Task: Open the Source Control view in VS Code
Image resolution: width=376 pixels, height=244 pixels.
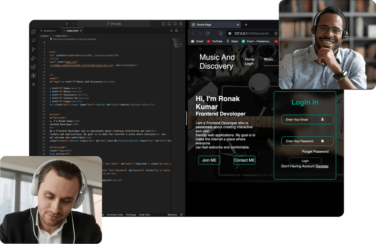Action: click(x=34, y=49)
